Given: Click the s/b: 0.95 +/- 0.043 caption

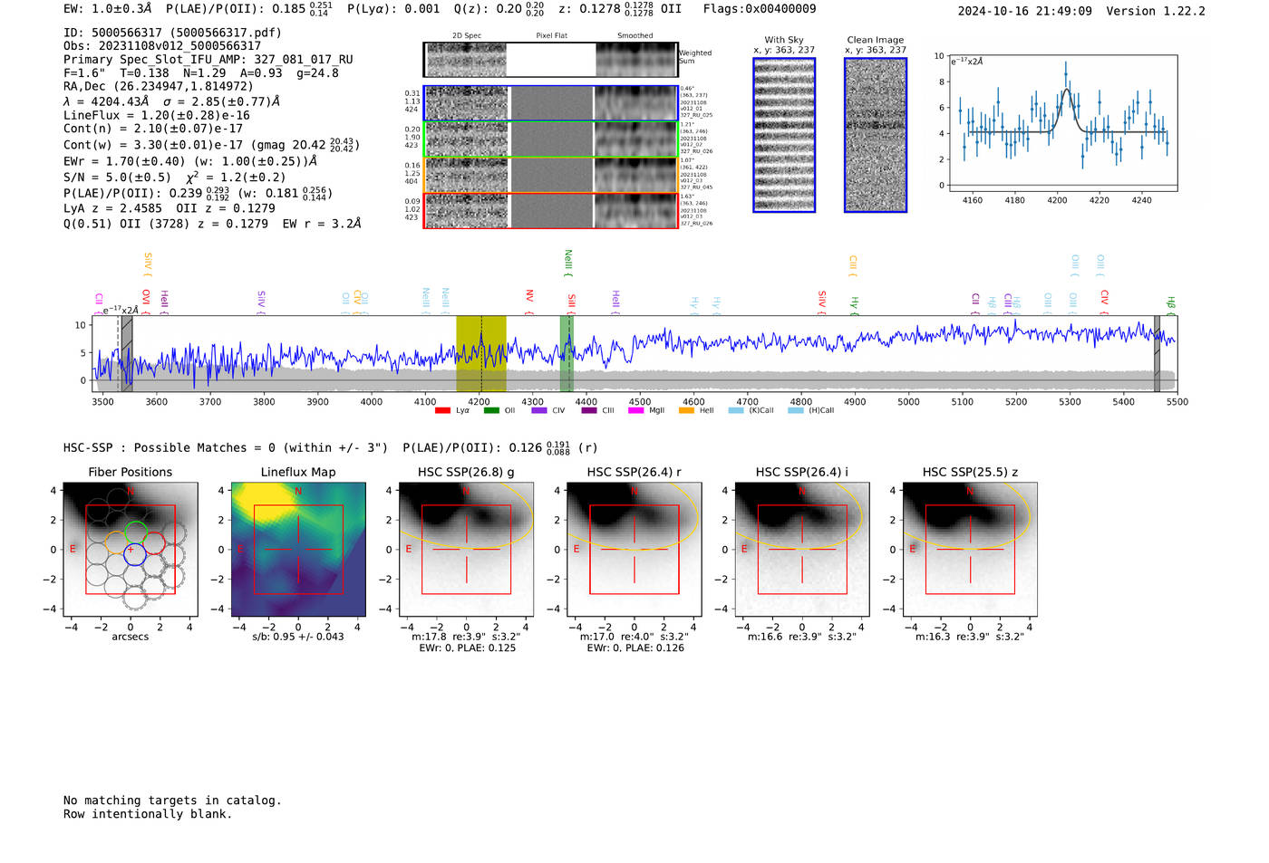Looking at the screenshot, I should click(298, 637).
